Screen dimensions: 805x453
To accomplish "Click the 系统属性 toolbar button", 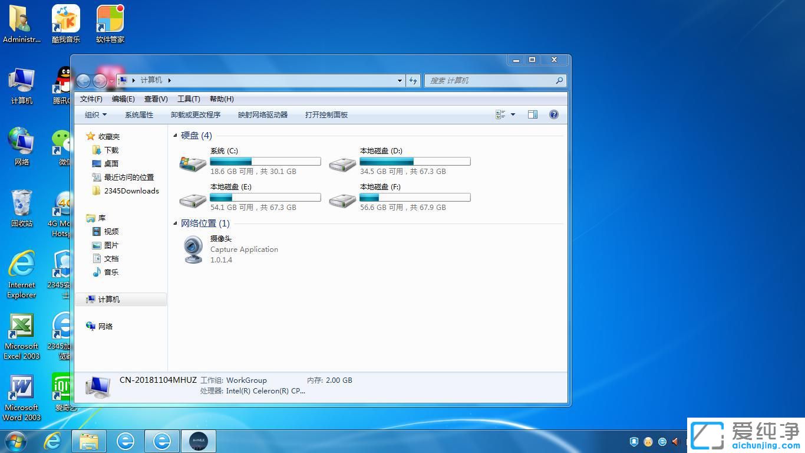I will (138, 114).
